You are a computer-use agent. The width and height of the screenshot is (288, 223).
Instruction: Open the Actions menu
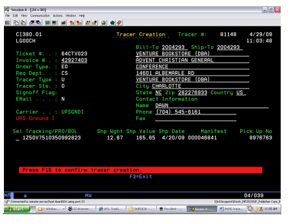[57, 16]
